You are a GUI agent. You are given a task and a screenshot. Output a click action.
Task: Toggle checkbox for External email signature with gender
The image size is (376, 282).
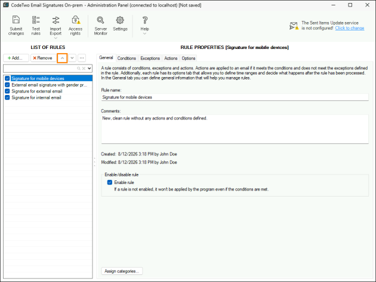(x=7, y=85)
